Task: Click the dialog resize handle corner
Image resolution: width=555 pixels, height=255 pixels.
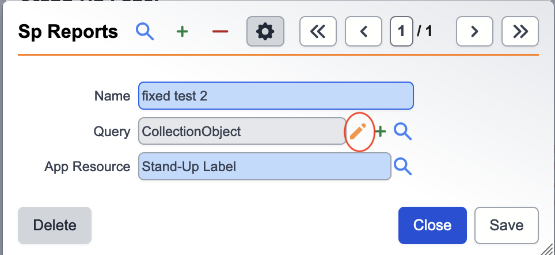Action: pyautogui.click(x=548, y=249)
